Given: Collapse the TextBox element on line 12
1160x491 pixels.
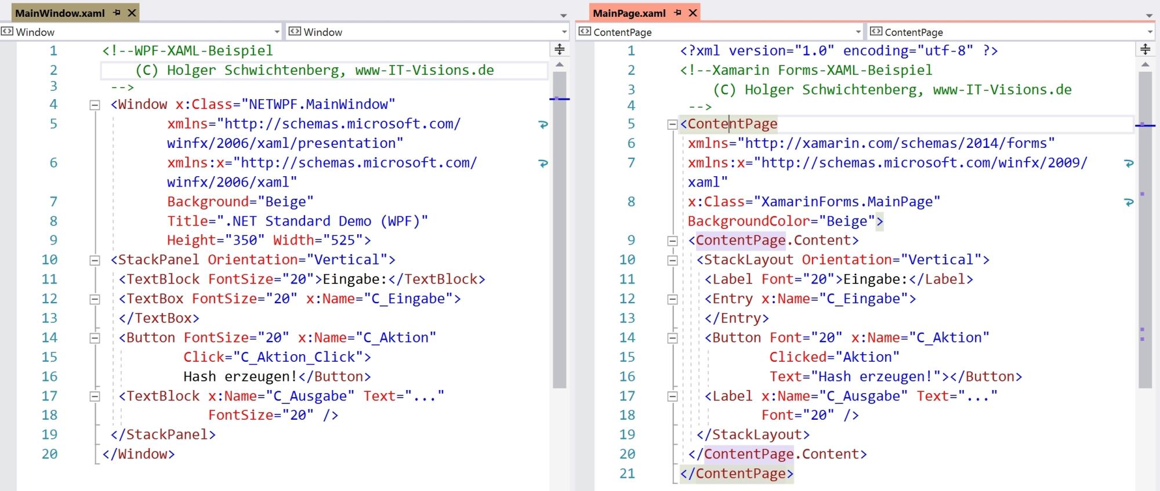Looking at the screenshot, I should point(95,300).
